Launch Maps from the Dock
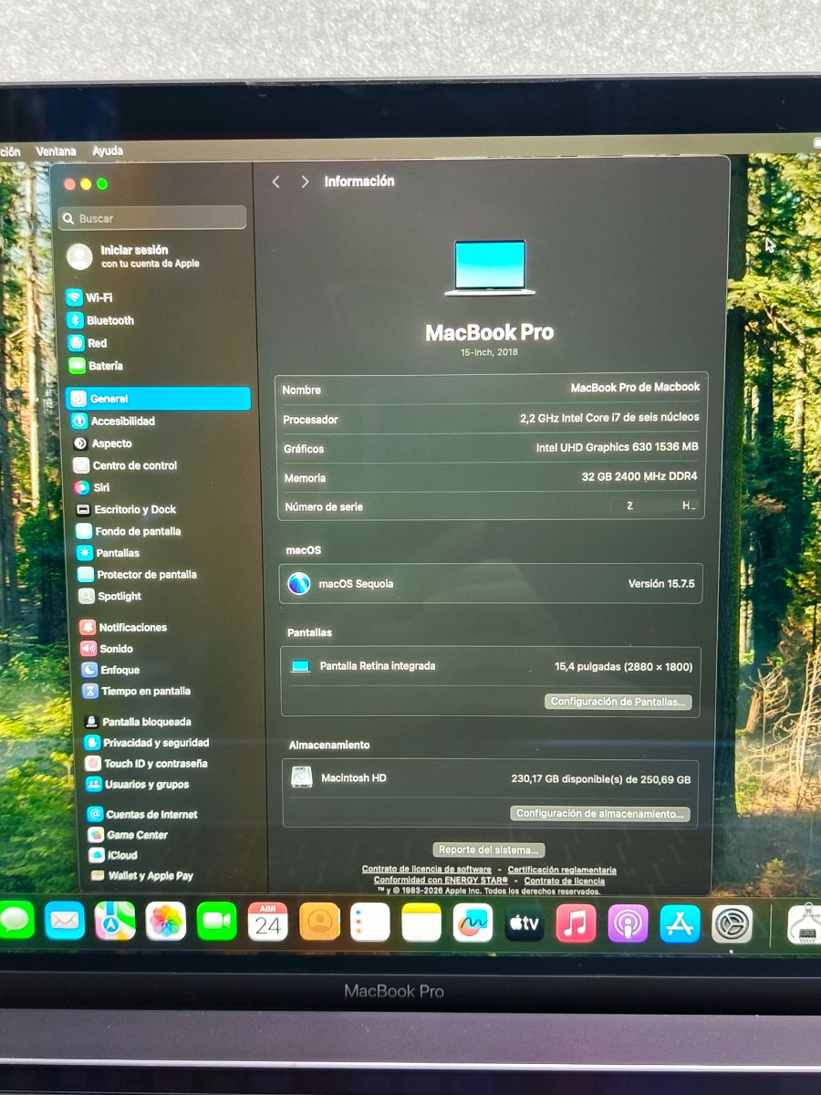This screenshot has width=821, height=1095. click(115, 922)
